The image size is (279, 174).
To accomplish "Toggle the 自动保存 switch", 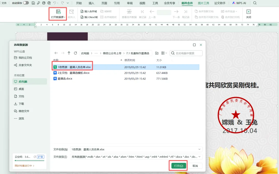I will pyautogui.click(x=26, y=3).
